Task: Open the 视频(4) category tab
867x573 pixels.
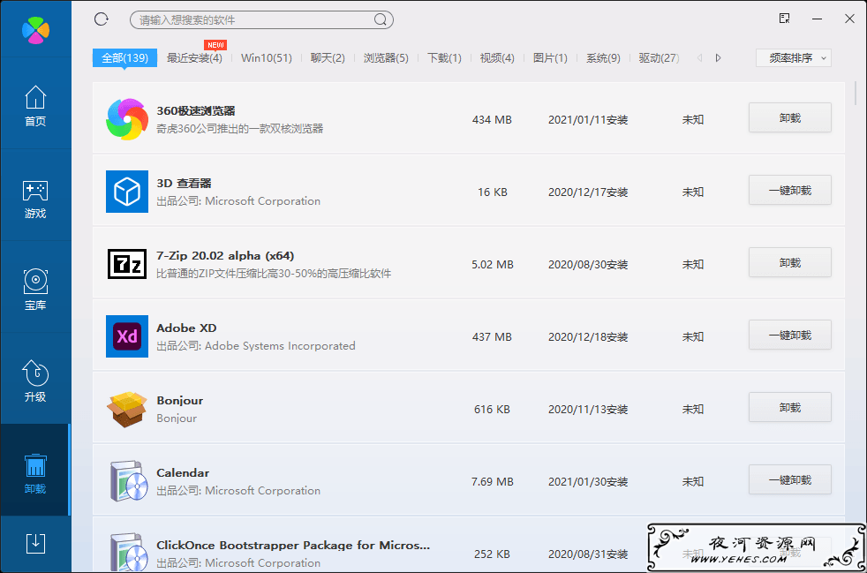Action: [498, 58]
